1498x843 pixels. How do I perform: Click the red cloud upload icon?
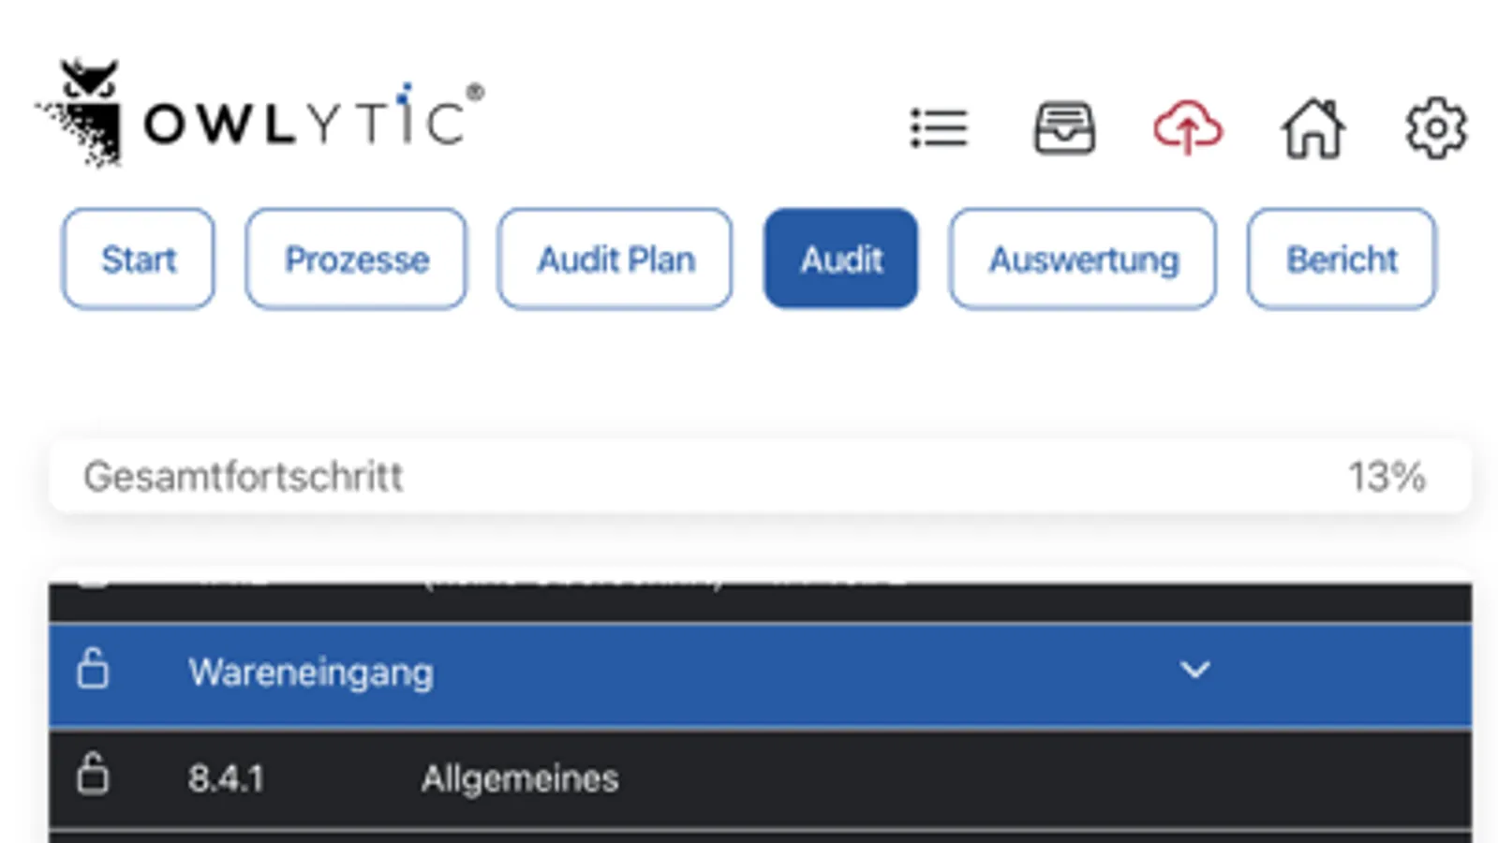tap(1188, 128)
